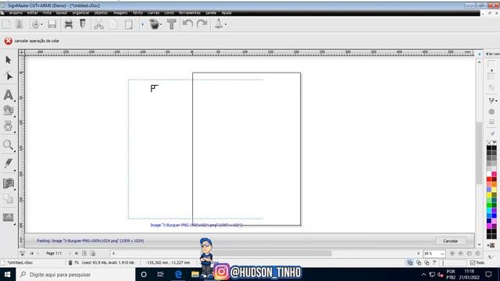Click the Cancelar button in pasting bar
Viewport: 500px width, 281px height.
click(451, 241)
